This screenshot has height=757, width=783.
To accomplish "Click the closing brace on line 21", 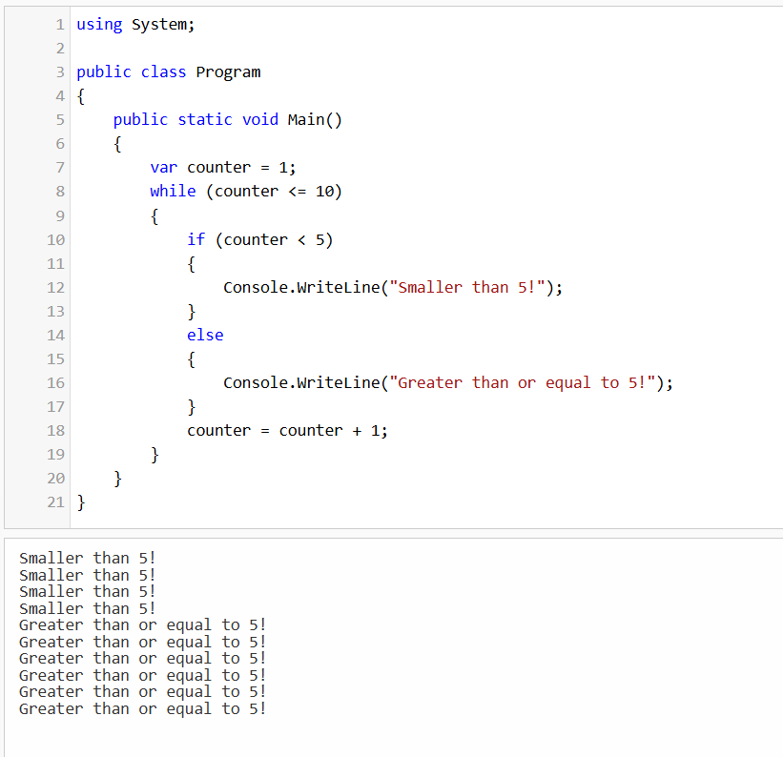I will click(80, 501).
